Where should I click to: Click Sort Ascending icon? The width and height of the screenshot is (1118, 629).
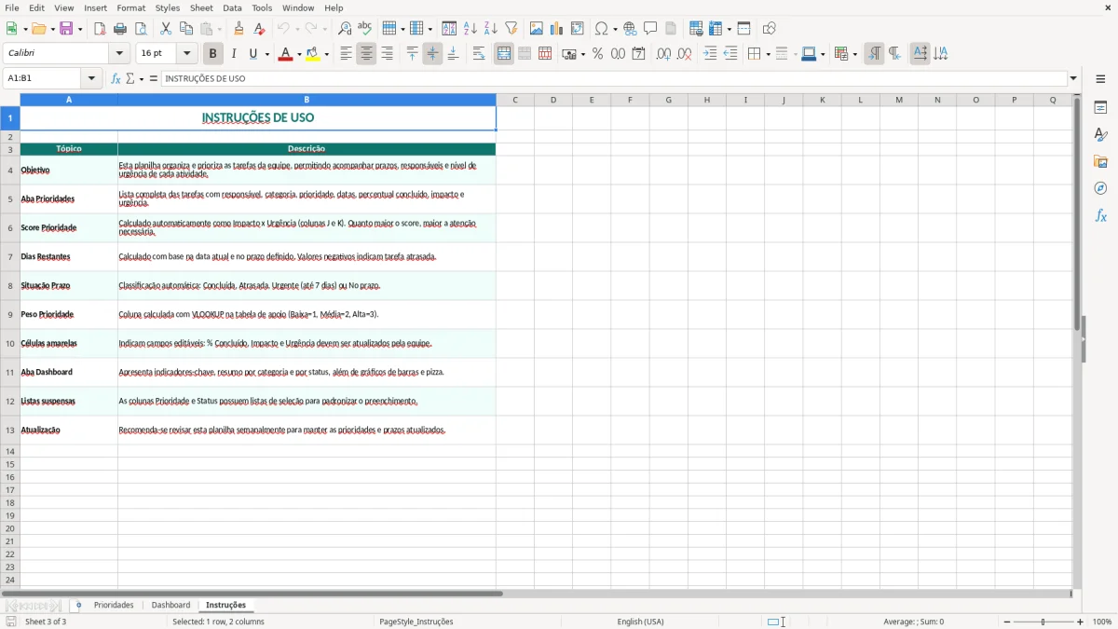(x=470, y=29)
